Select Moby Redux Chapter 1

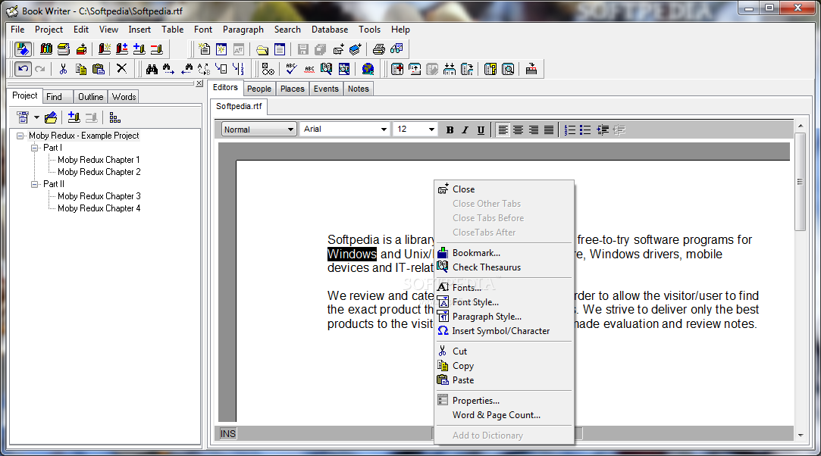pos(99,160)
